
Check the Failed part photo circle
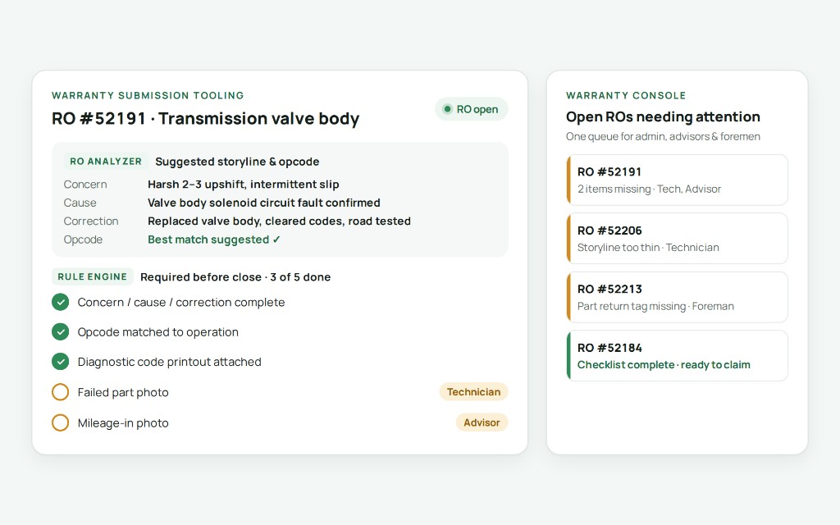point(61,392)
